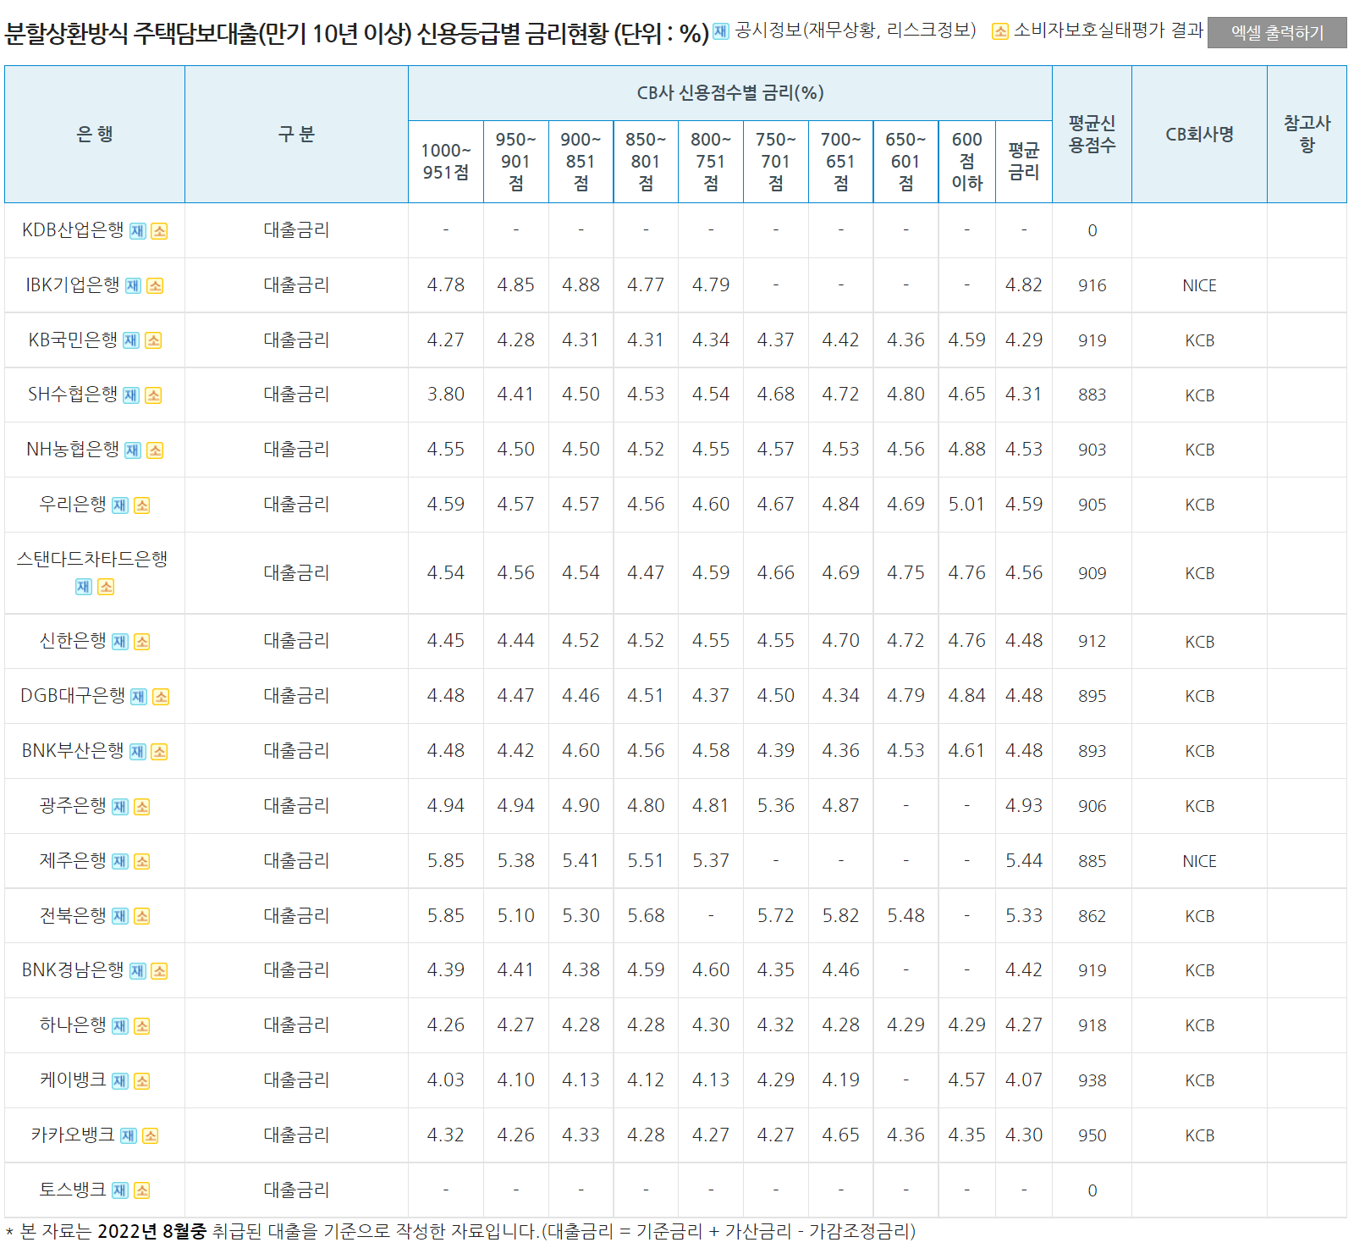Open SH수협은행 소 consumer protection icon
1354x1248 pixels.
tap(153, 395)
